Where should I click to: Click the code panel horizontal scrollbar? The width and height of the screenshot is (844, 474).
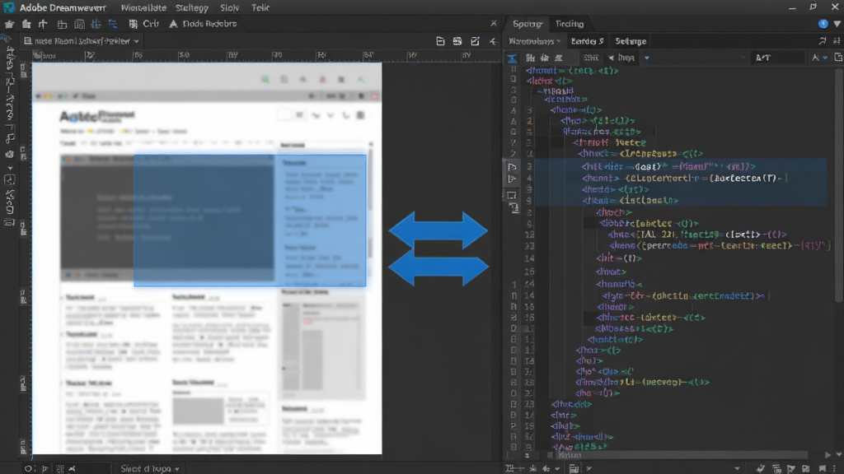click(x=681, y=455)
